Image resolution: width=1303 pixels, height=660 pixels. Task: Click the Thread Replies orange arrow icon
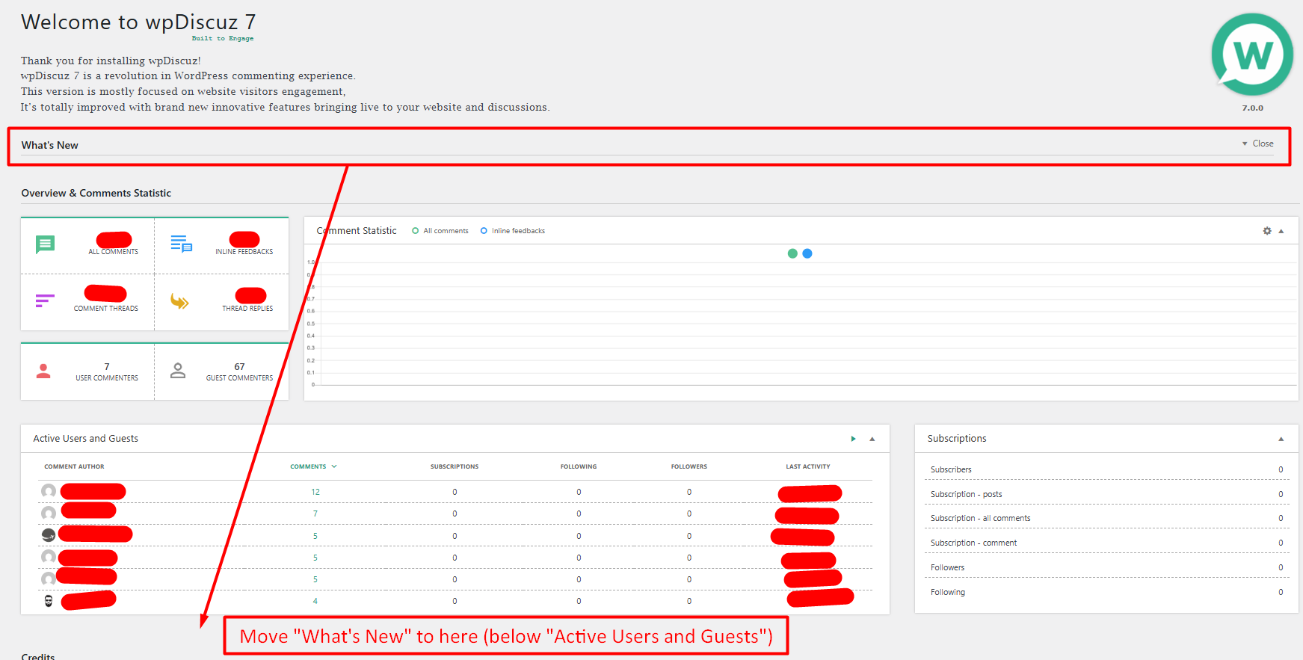pyautogui.click(x=179, y=301)
